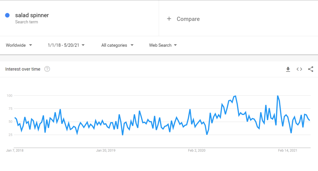Open the All categories dropdown

pos(117,45)
